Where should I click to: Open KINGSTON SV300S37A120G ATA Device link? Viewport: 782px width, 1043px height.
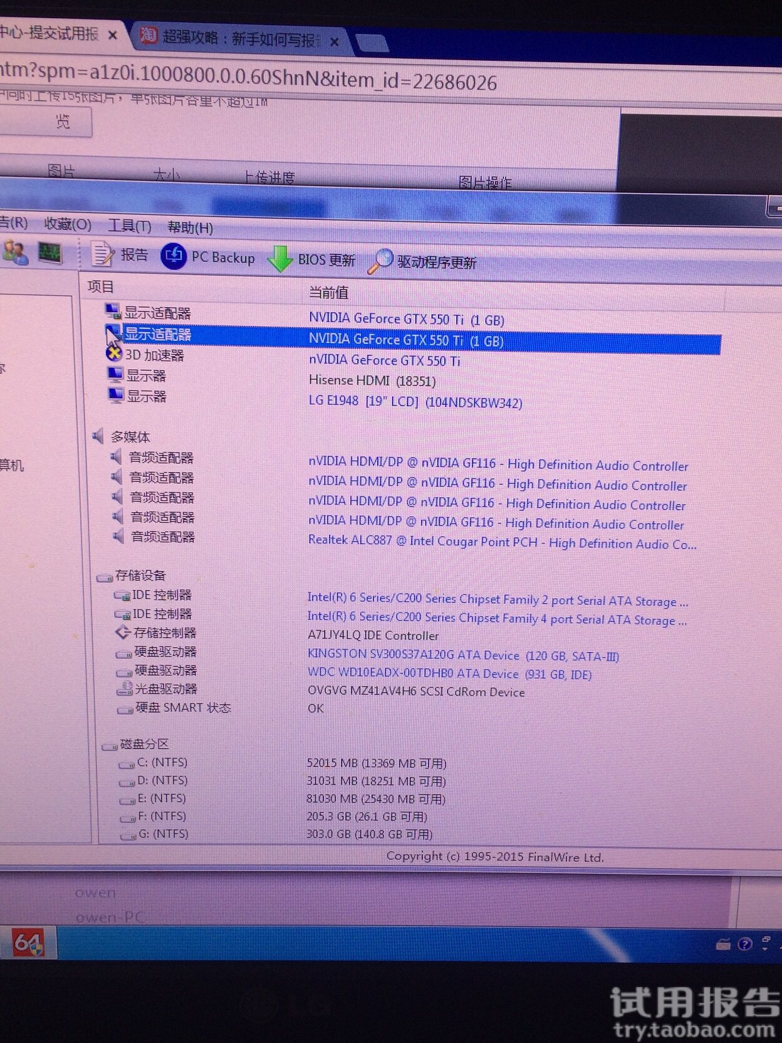(462, 655)
